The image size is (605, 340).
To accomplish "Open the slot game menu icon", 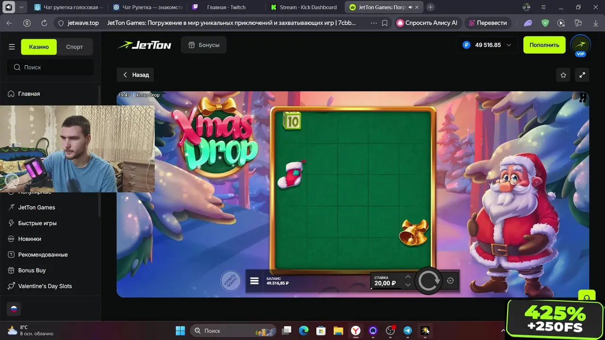I will pyautogui.click(x=254, y=281).
